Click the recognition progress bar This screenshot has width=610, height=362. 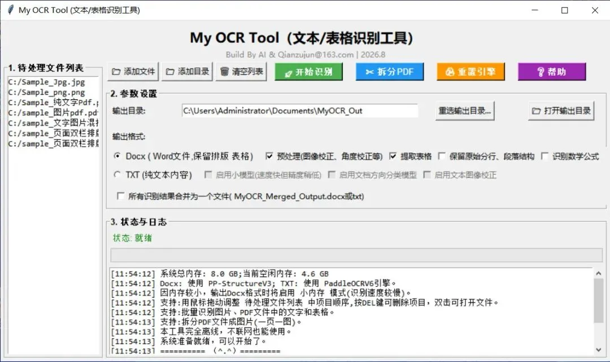(356, 255)
